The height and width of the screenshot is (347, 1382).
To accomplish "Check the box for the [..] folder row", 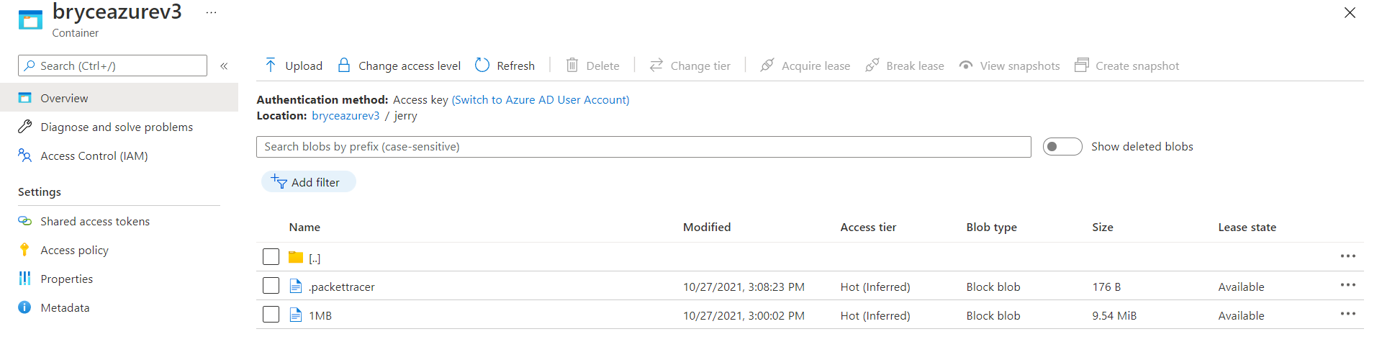I will coord(271,257).
